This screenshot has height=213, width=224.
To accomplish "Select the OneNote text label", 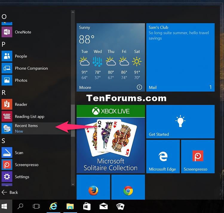I will tap(23, 32).
